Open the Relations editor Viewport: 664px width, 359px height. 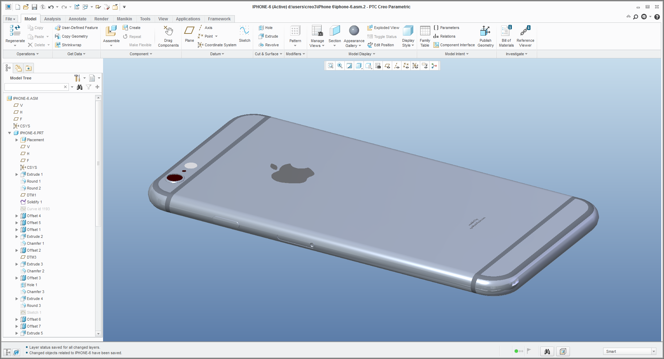click(x=445, y=36)
